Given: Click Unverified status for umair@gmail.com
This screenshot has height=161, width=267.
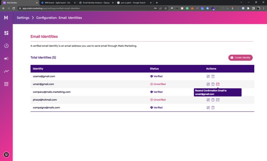Looking at the screenshot, I should [x=158, y=84].
